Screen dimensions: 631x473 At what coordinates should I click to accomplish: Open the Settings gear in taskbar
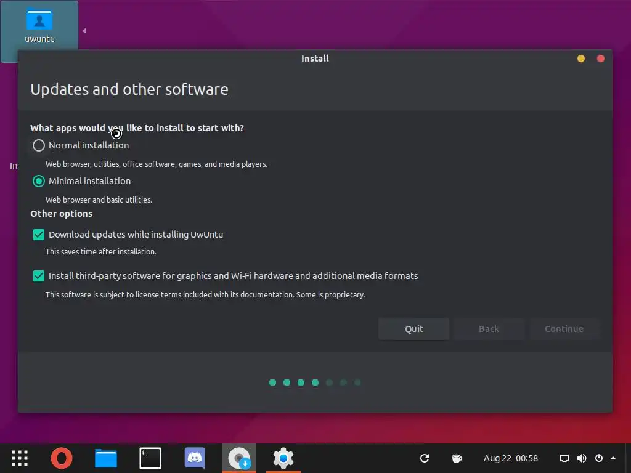[x=283, y=458]
